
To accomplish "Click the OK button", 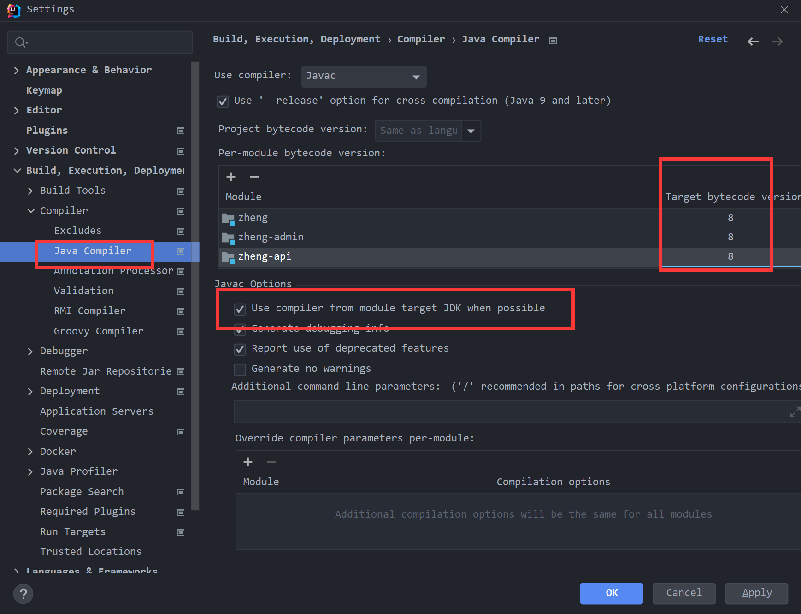I will (611, 593).
